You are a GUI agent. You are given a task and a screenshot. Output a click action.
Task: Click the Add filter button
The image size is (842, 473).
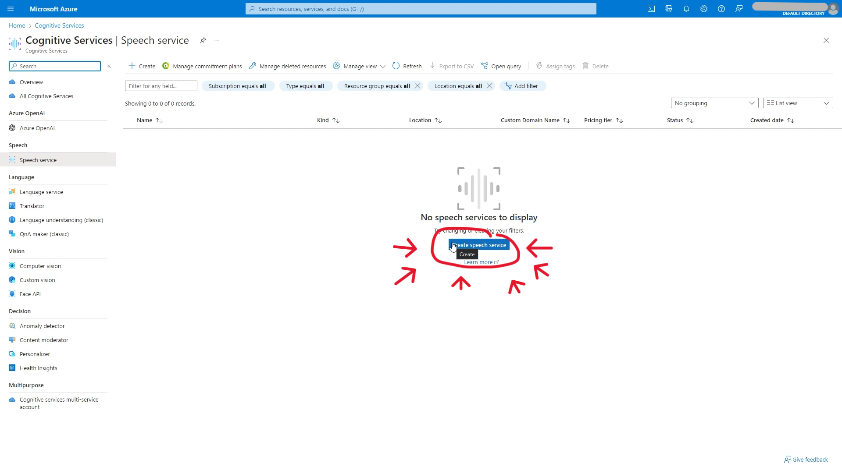(x=522, y=86)
